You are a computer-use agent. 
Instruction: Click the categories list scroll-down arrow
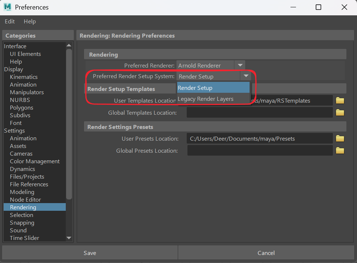[x=69, y=238]
